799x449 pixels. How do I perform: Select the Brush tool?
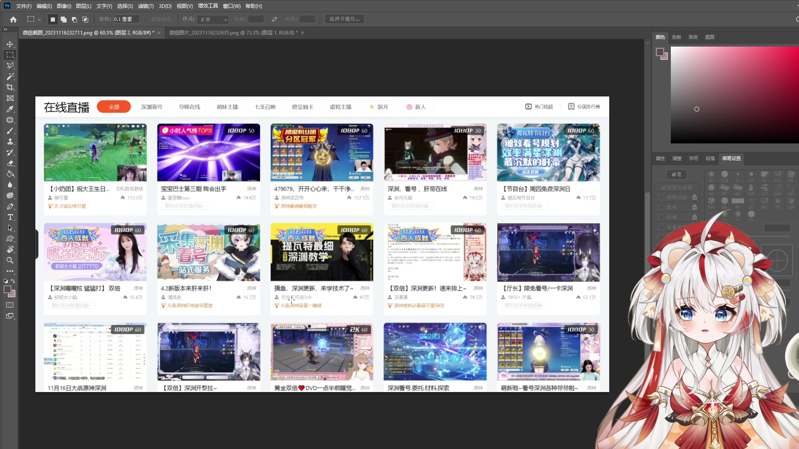pos(10,131)
